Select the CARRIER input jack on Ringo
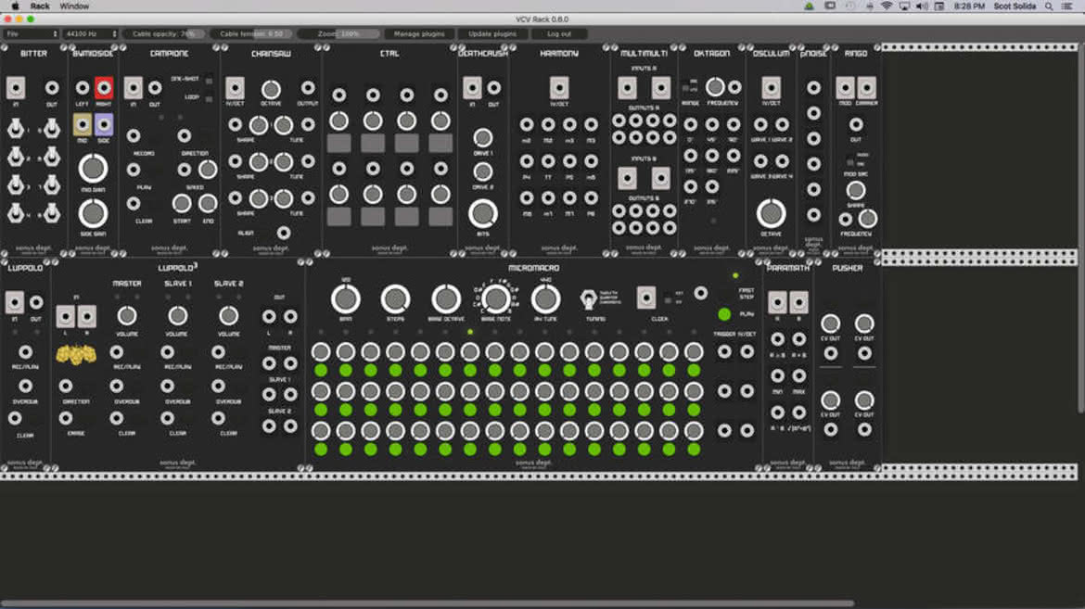The width and height of the screenshot is (1085, 609). pos(866,88)
